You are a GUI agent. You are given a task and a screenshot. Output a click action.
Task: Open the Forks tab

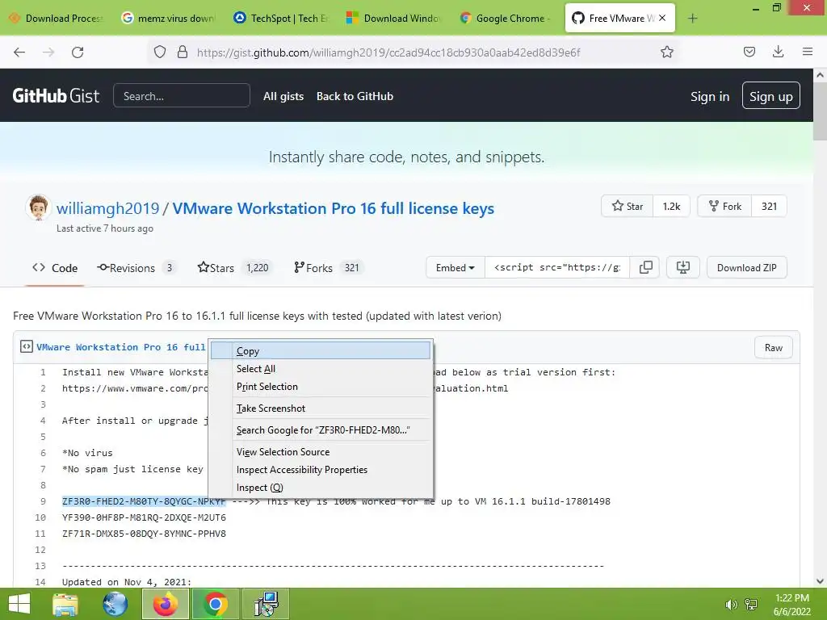click(328, 268)
